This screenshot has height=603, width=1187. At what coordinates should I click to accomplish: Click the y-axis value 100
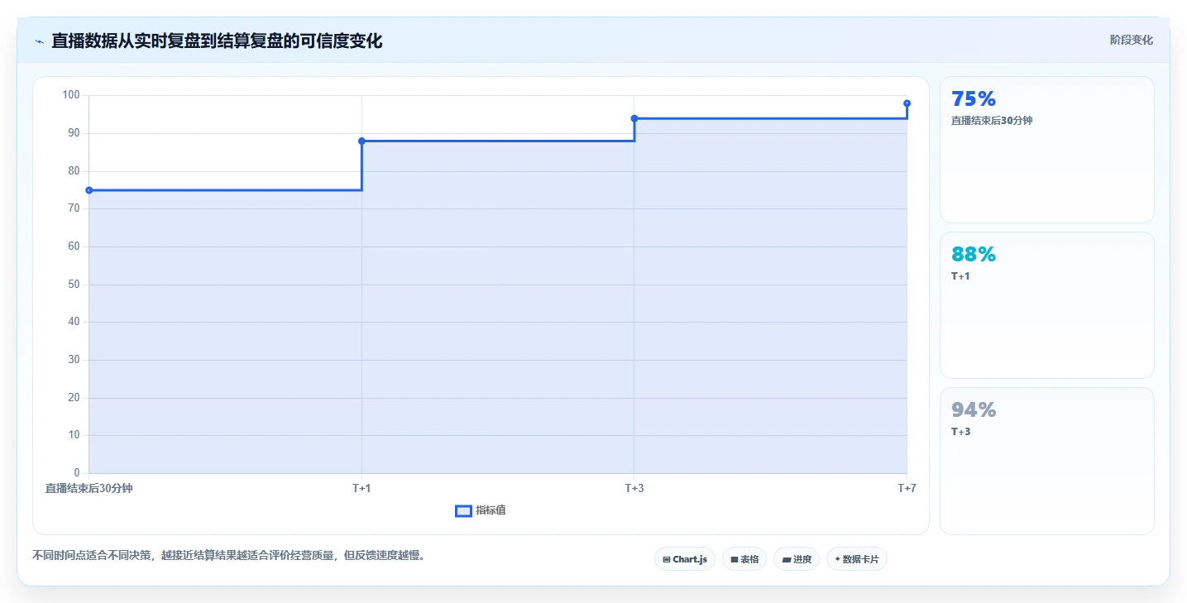pyautogui.click(x=71, y=95)
